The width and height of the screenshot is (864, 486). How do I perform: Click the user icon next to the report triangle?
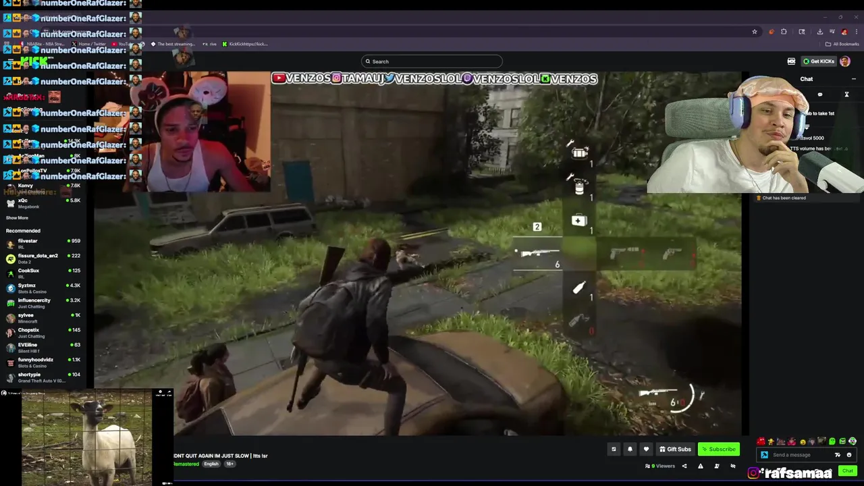(717, 466)
